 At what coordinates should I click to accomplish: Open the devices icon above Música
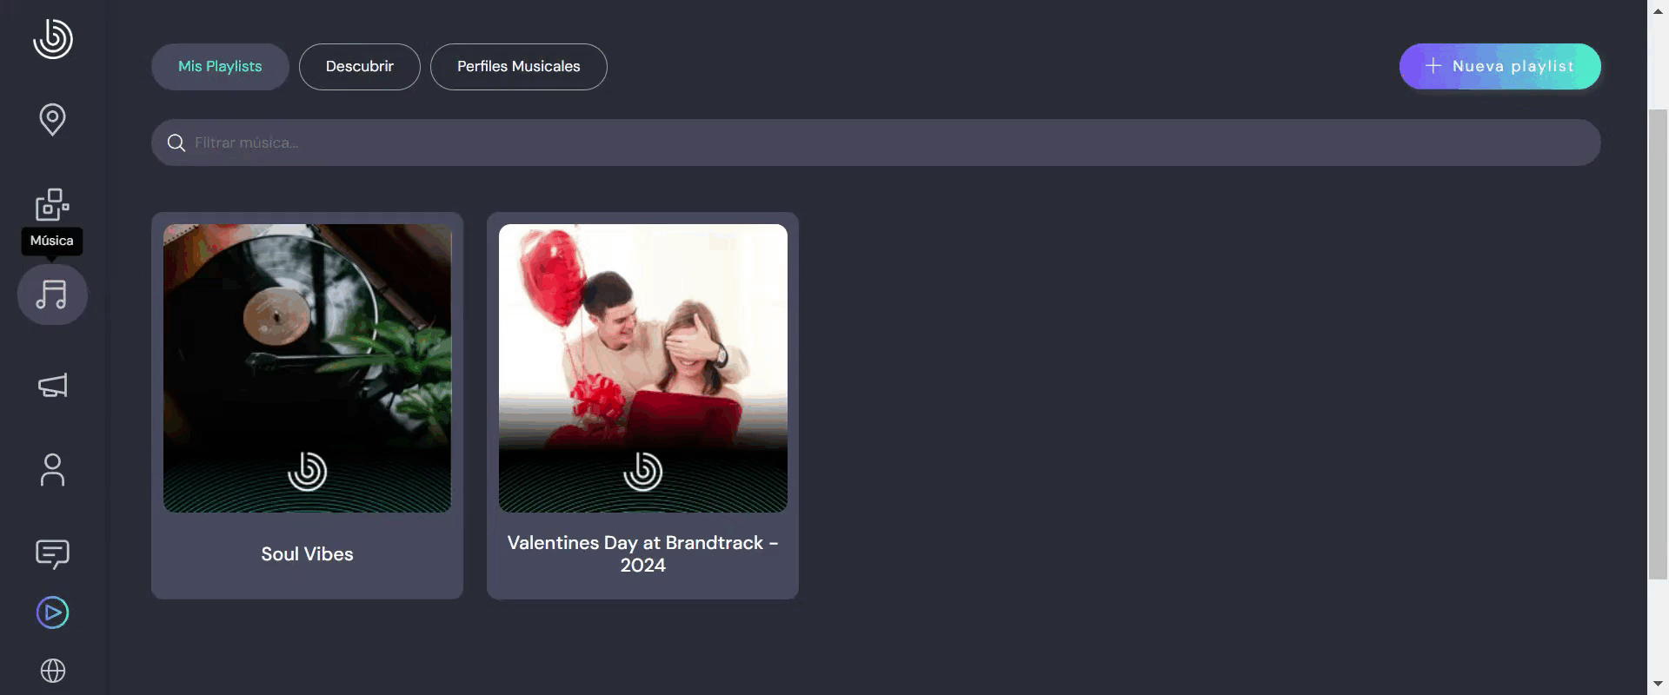click(x=52, y=204)
